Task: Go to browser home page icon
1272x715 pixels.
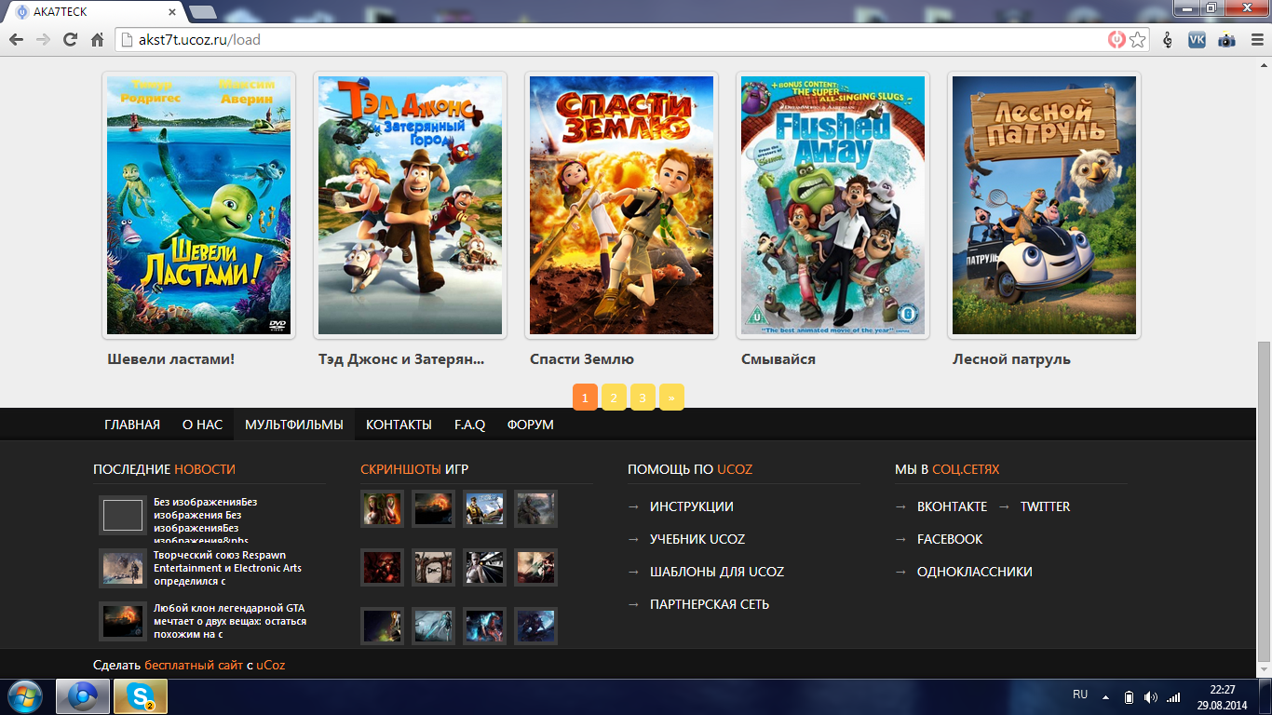Action: [97, 39]
